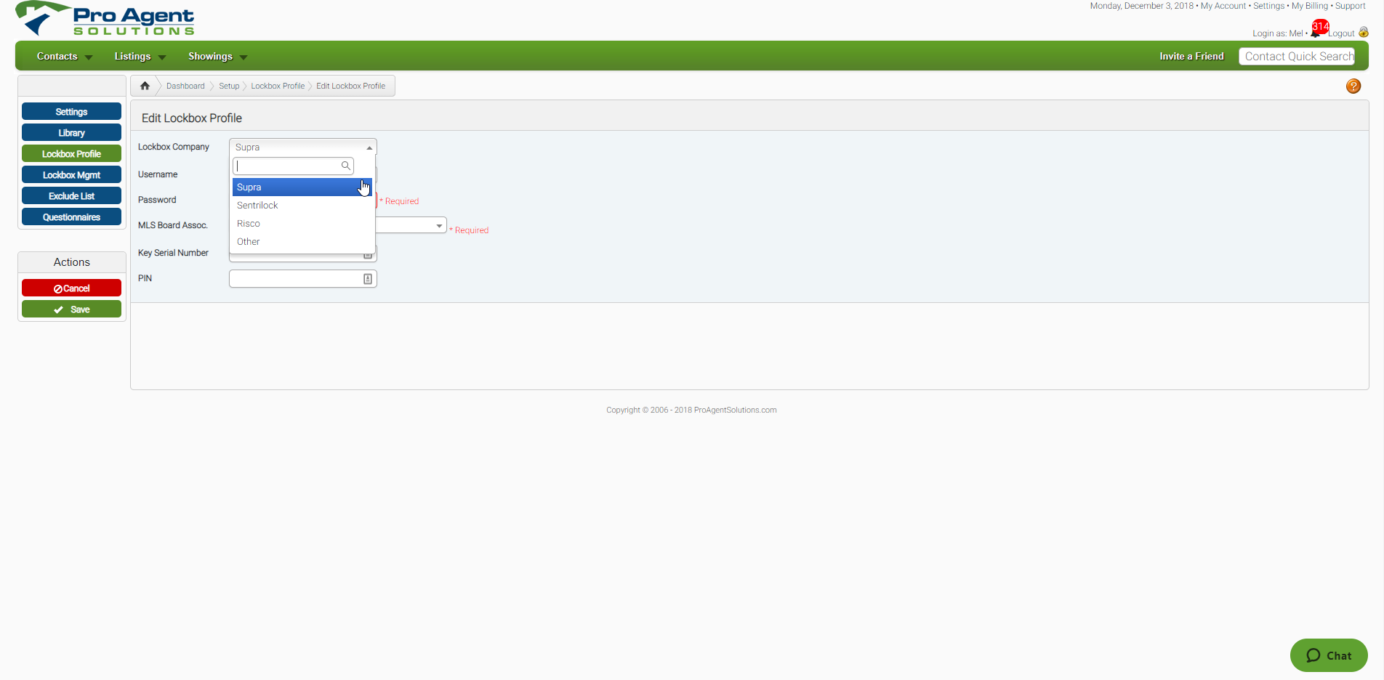Open Library in the sidebar

(x=71, y=133)
